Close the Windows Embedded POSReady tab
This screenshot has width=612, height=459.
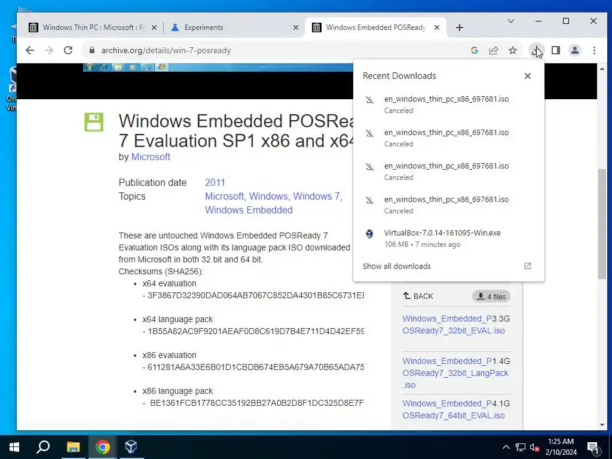point(437,27)
